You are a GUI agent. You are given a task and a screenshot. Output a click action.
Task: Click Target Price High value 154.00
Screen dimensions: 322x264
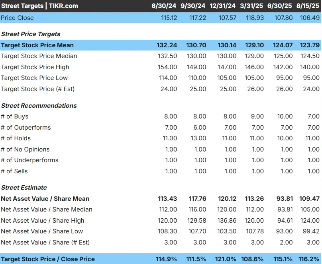(x=167, y=67)
